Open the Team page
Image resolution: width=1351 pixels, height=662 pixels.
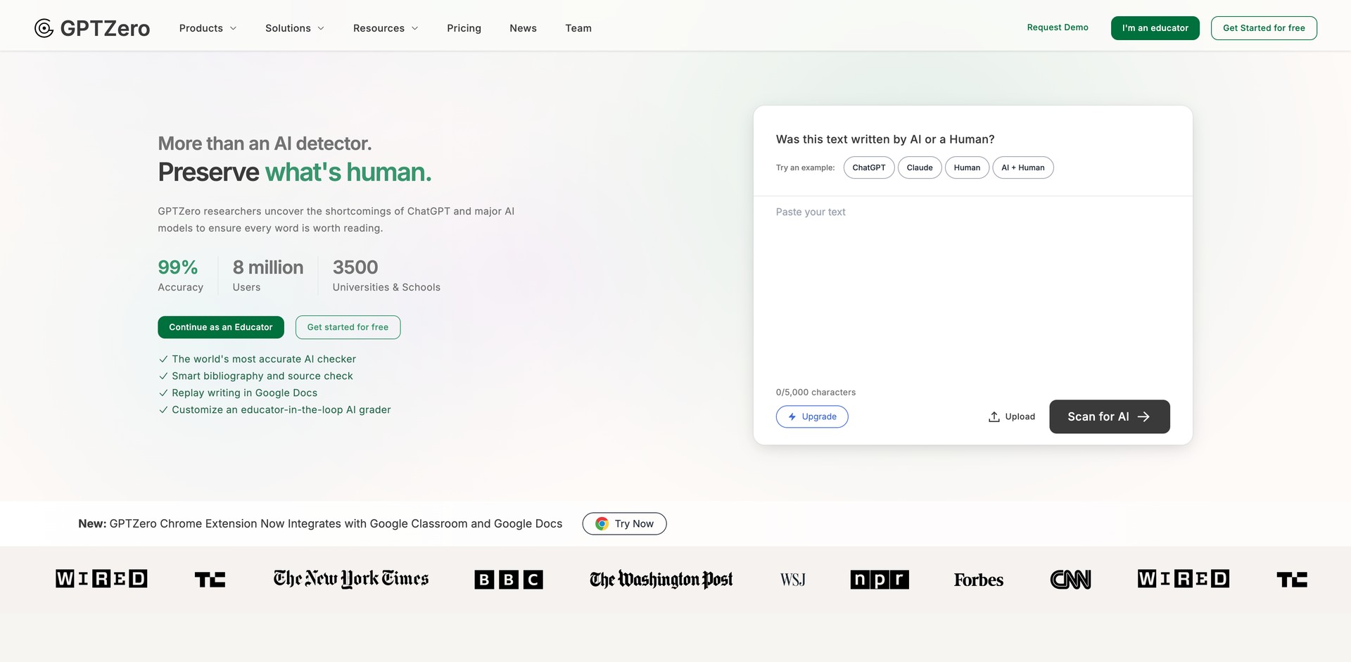coord(578,28)
